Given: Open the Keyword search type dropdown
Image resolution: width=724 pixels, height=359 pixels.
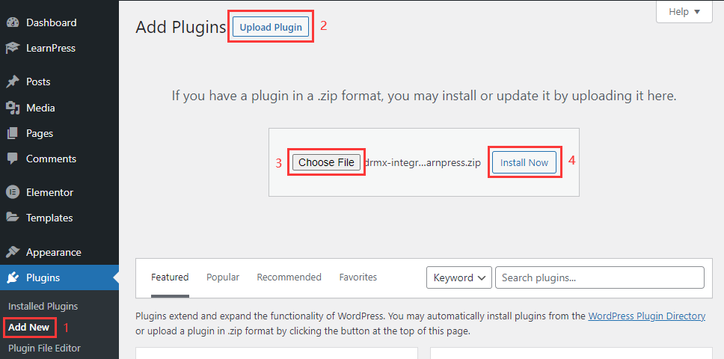Looking at the screenshot, I should [x=458, y=277].
